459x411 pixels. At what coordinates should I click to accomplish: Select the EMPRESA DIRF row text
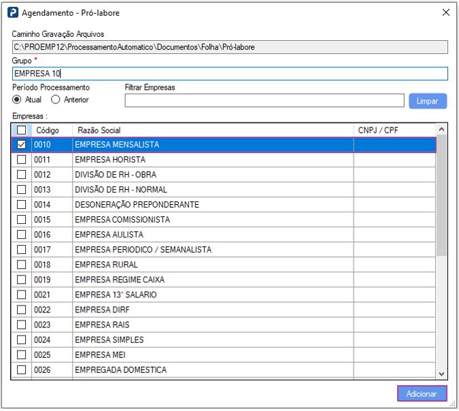point(102,310)
